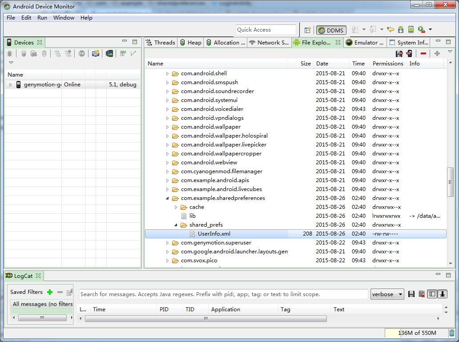Viewport: 459px width, 342px height.
Task: Click the Cause GC trash icon
Action: coord(44,53)
